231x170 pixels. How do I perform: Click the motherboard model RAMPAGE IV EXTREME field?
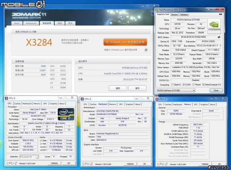point(113,114)
